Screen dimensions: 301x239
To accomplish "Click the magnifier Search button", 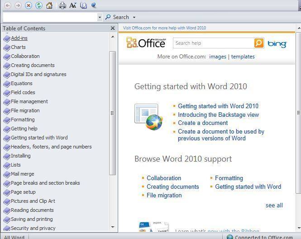I will [117, 17].
